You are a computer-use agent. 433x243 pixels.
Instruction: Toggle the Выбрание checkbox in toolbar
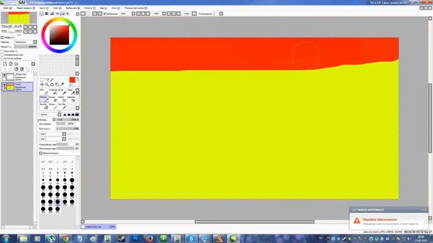[x=105, y=13]
